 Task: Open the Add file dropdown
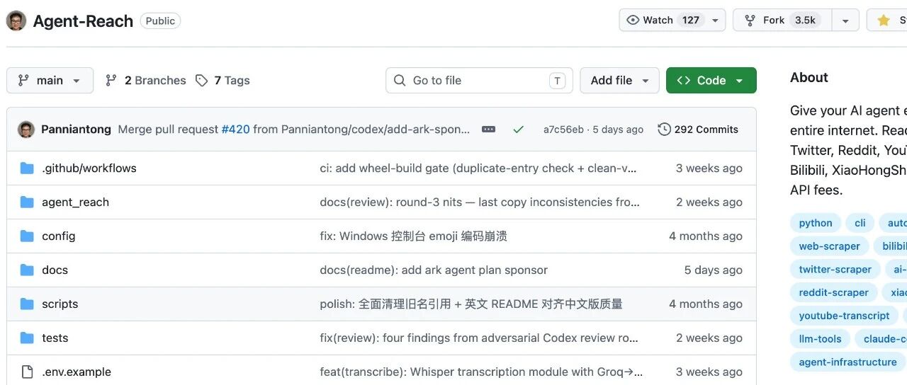click(x=619, y=80)
